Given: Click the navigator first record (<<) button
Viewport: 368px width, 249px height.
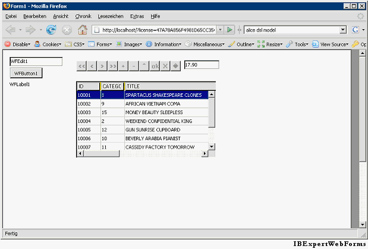Looking at the screenshot, I should 82,65.
